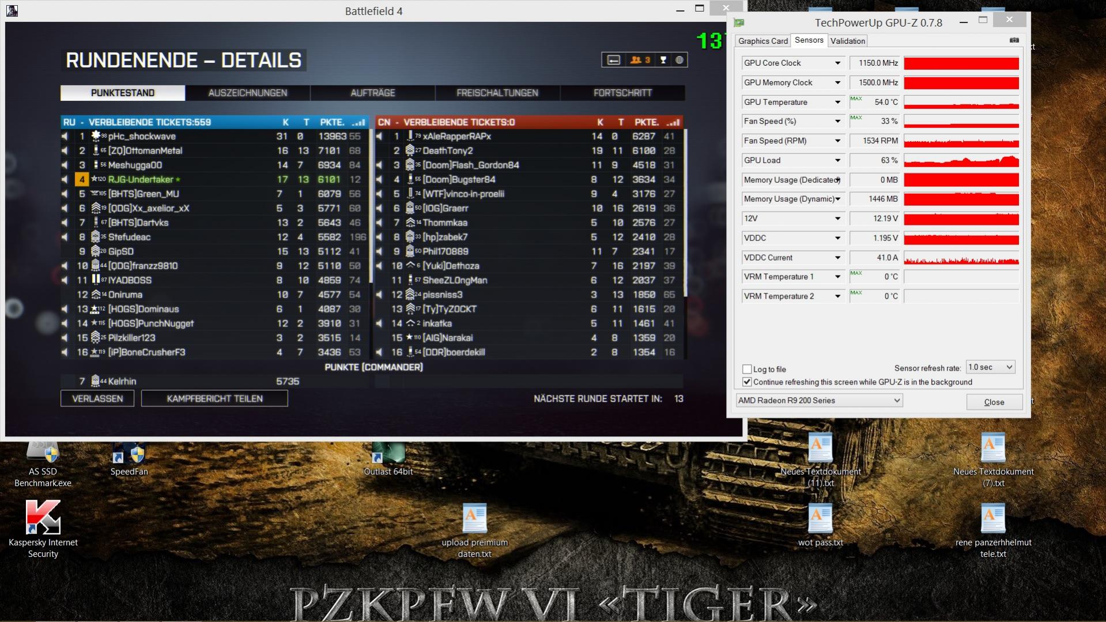
Task: Open the GPU Memory Clock sensor dropdown
Action: pos(837,83)
